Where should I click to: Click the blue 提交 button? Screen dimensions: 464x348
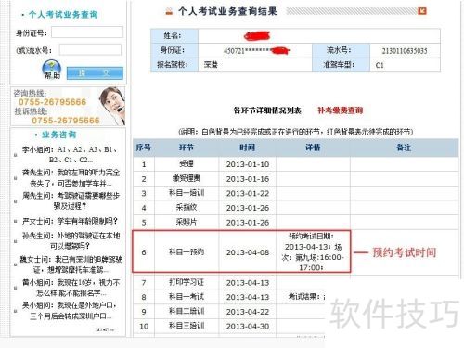95,73
